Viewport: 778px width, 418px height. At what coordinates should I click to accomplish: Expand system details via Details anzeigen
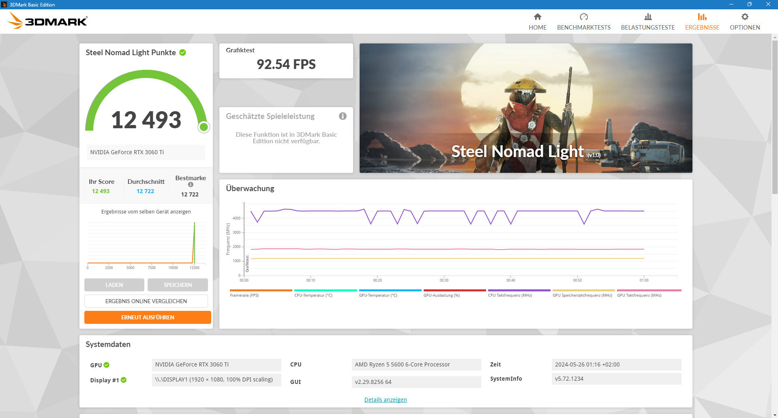(385, 399)
